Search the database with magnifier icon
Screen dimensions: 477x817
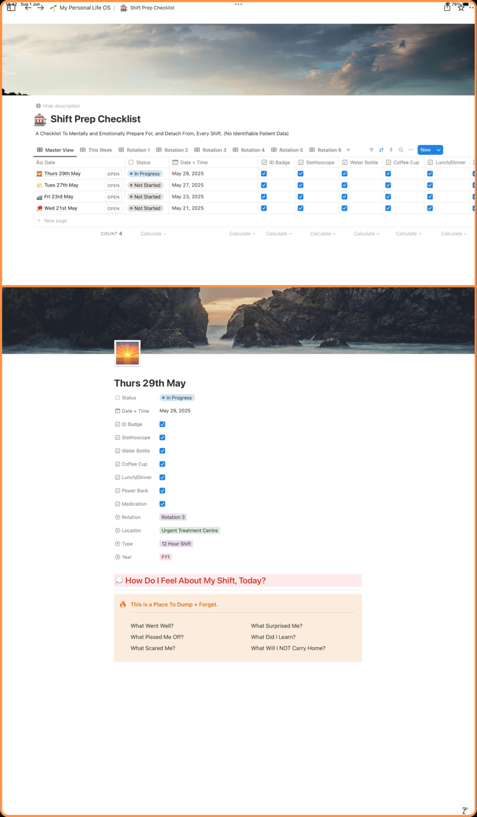[x=401, y=150]
